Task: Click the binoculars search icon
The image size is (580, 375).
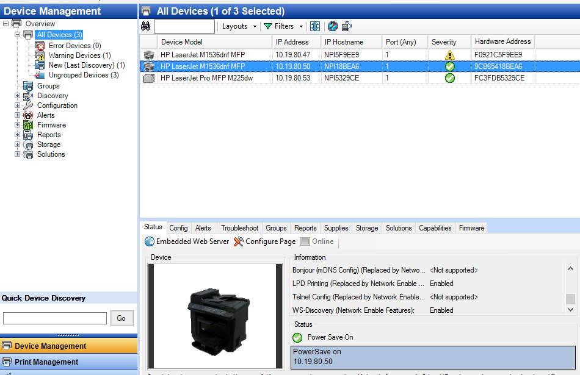Action: pyautogui.click(x=146, y=26)
